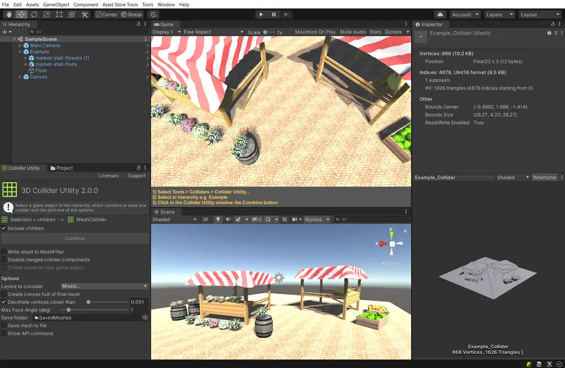Toggle hidden objects visibility icon in Scene

[256, 220]
